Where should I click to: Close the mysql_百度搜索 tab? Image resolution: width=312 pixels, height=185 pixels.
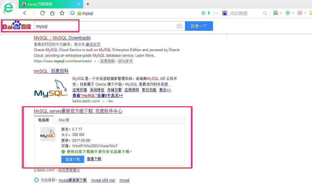pyautogui.click(x=79, y=4)
